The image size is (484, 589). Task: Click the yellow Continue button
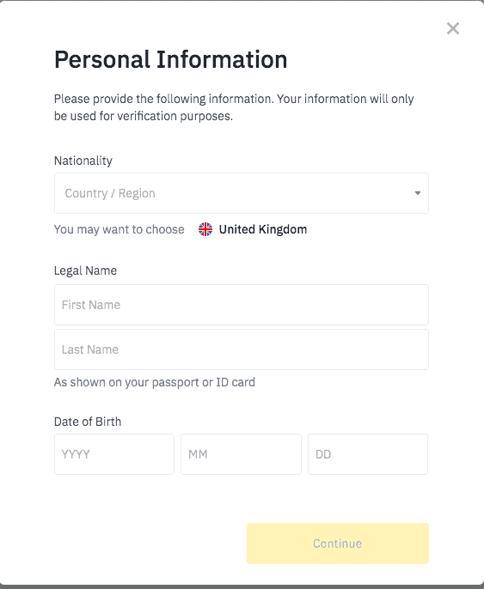pyautogui.click(x=338, y=543)
